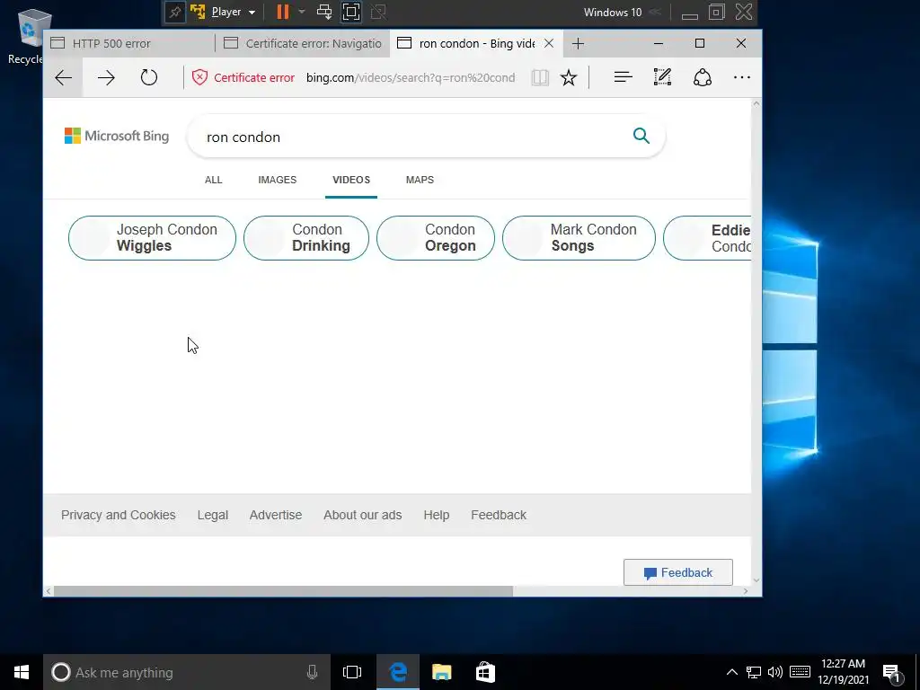The image size is (920, 690).
Task: Select the MAPS search tab
Action: pyautogui.click(x=420, y=180)
